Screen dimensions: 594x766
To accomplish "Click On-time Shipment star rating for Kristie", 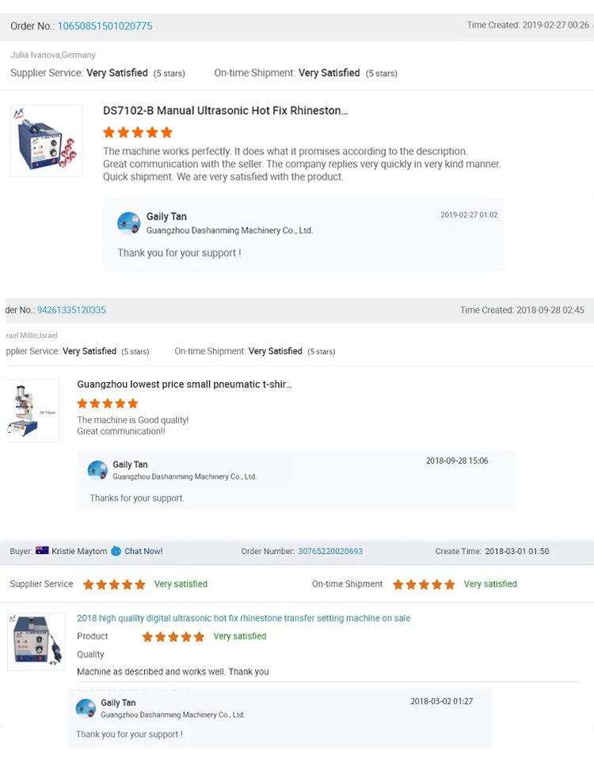I will [x=424, y=584].
